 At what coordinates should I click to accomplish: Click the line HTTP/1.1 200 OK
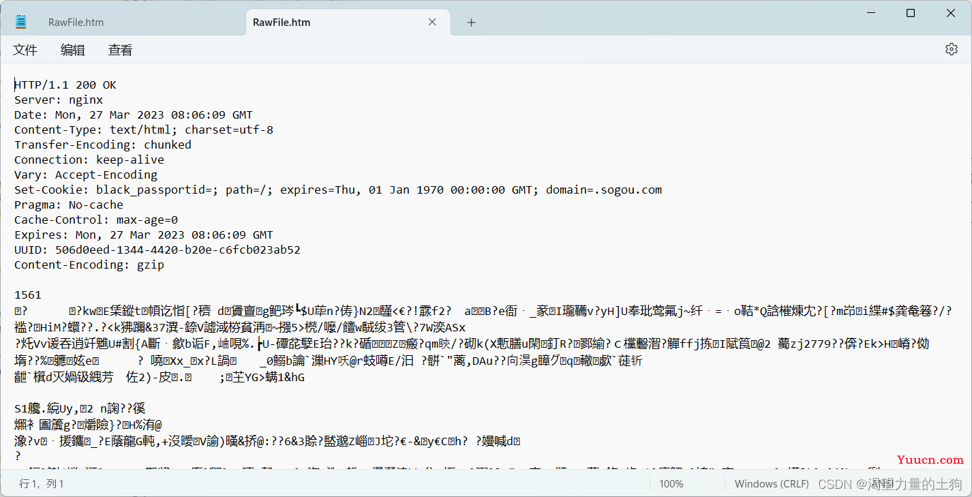click(x=65, y=85)
